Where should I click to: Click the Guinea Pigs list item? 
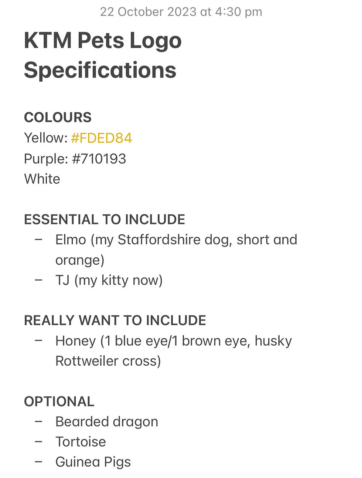(x=93, y=462)
